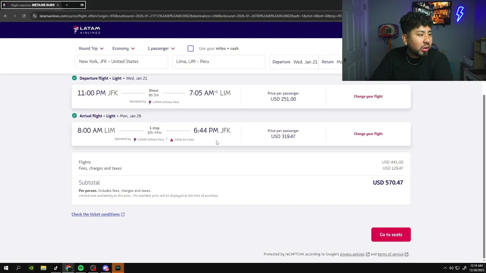
Task: Open TikTok from the taskbar
Action: (x=56, y=268)
